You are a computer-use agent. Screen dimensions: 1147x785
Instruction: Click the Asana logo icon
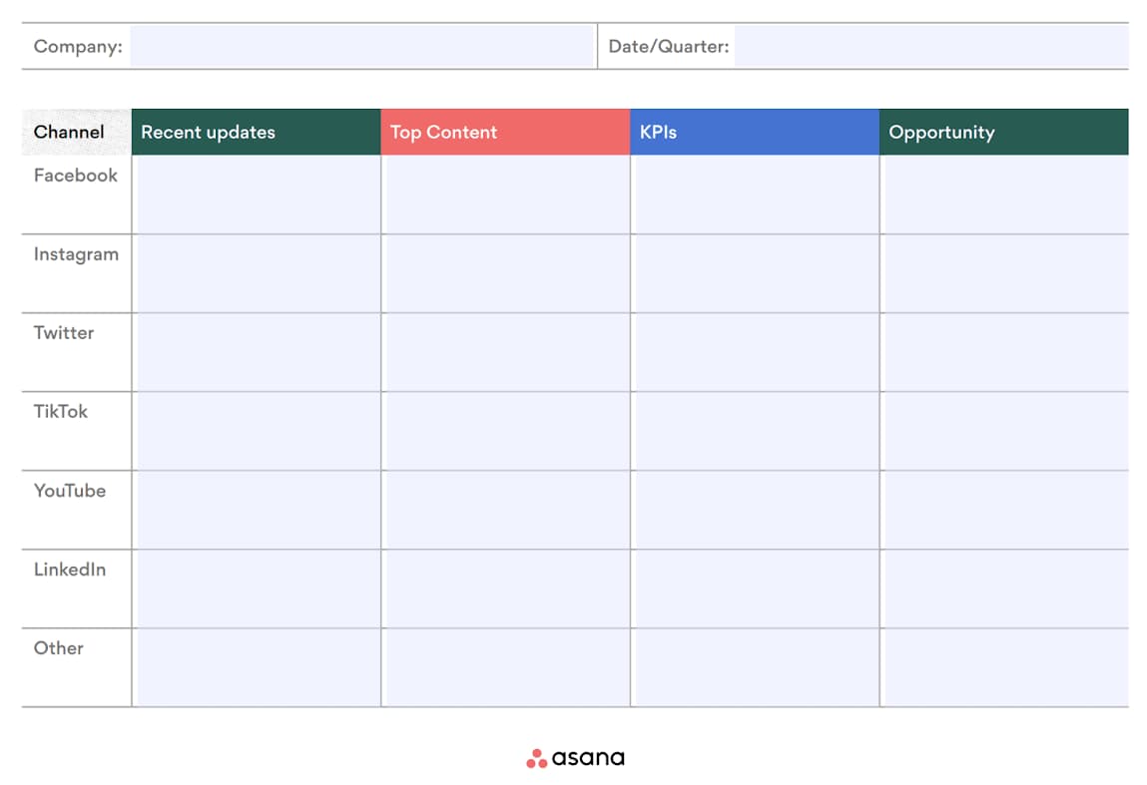pyautogui.click(x=537, y=758)
